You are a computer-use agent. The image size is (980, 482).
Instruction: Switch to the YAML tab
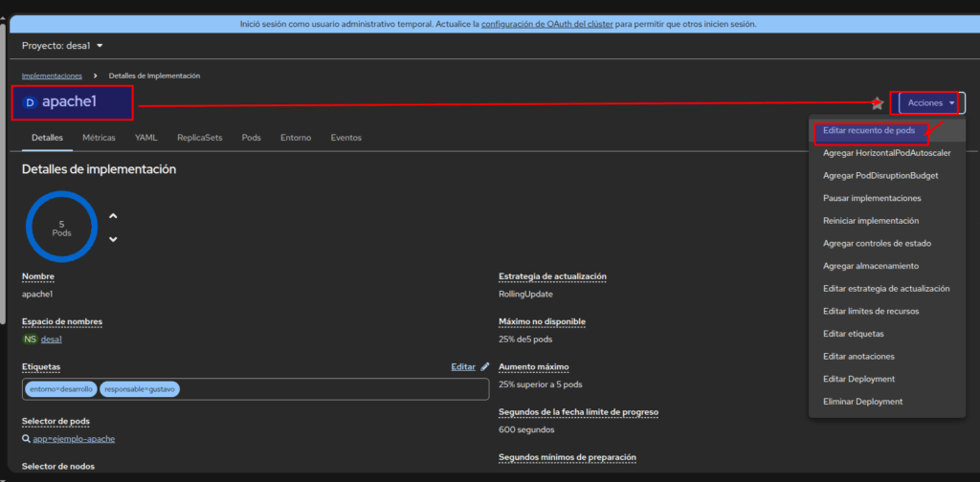(x=145, y=138)
